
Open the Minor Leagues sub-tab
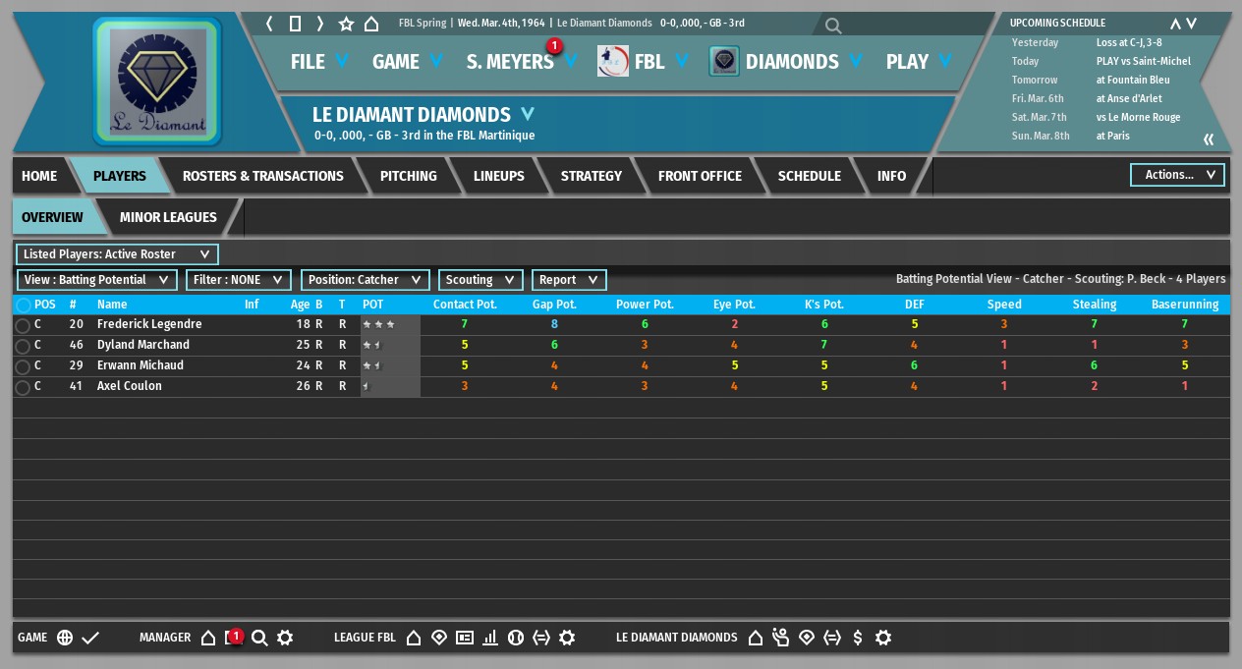pos(168,217)
